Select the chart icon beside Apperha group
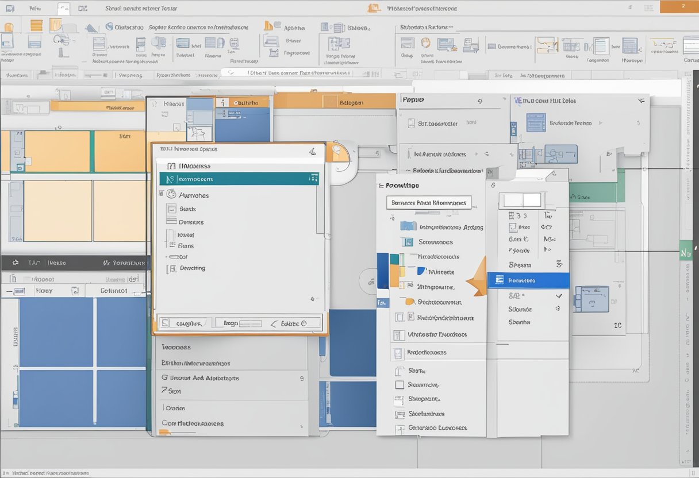The height and width of the screenshot is (478, 699). (270, 27)
